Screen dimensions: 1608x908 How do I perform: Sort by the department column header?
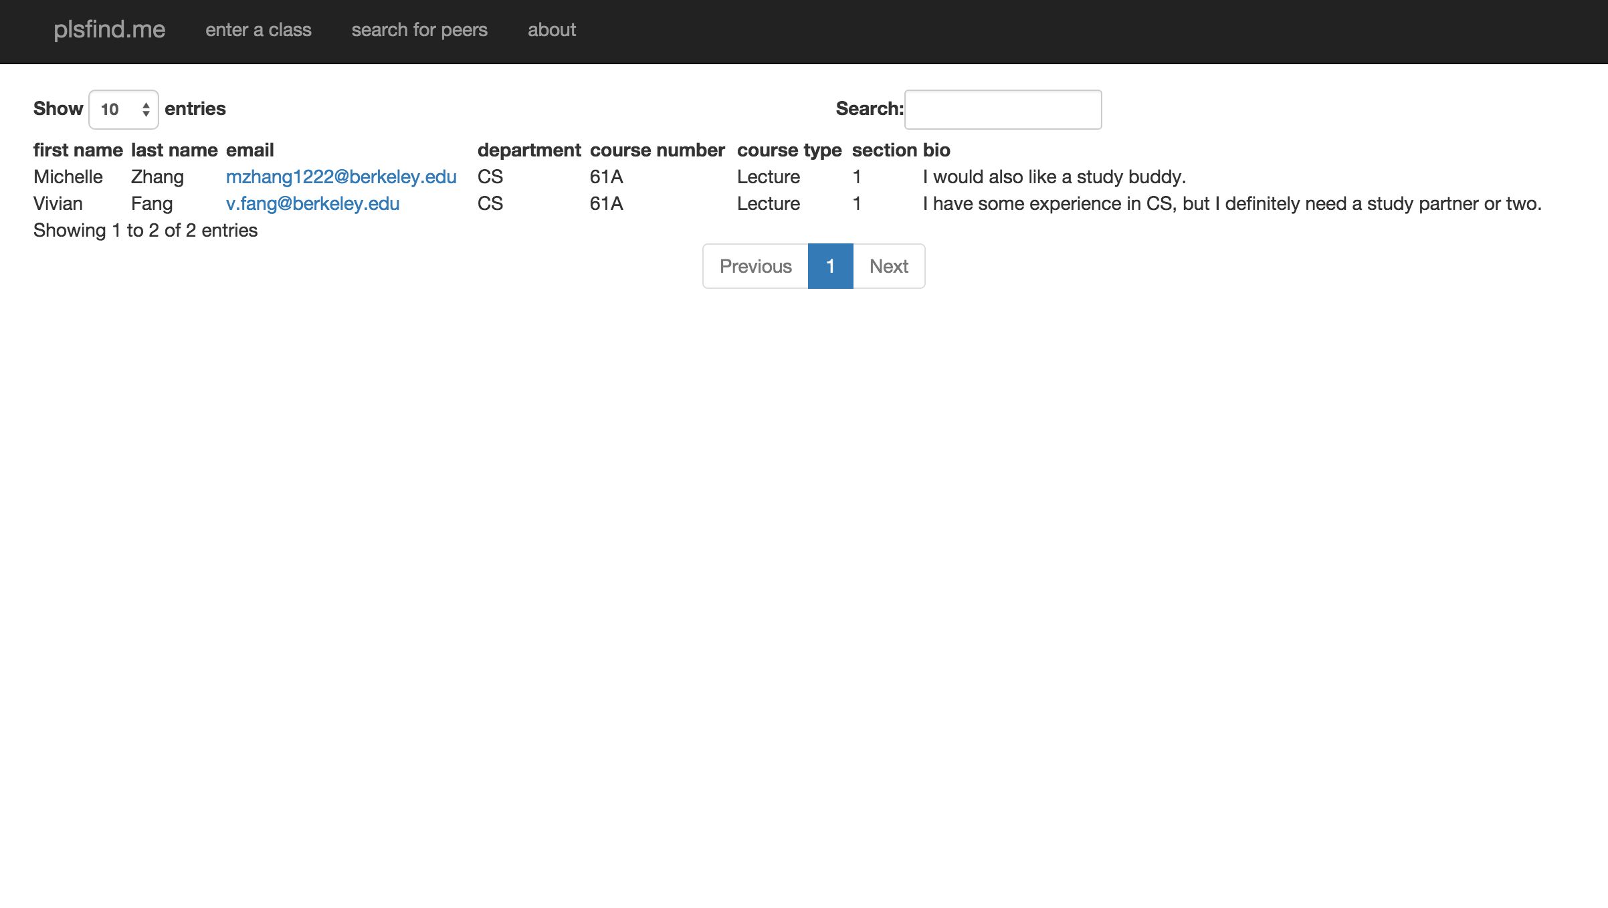coord(528,150)
